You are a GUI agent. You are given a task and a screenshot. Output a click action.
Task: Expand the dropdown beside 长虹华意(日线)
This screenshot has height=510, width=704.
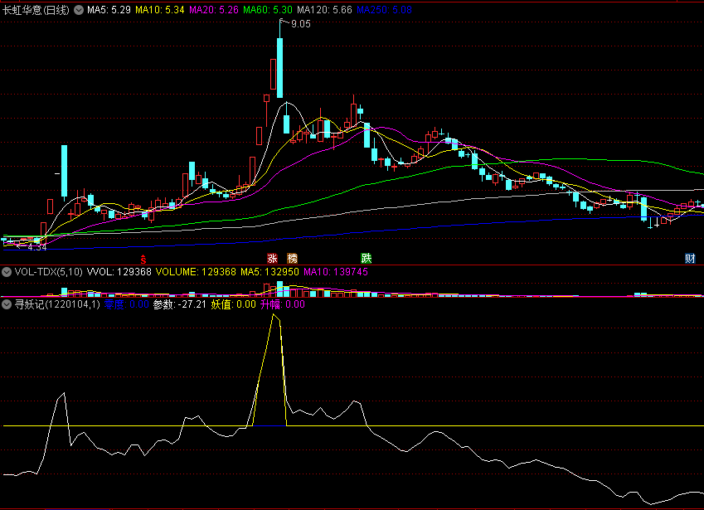pyautogui.click(x=79, y=10)
